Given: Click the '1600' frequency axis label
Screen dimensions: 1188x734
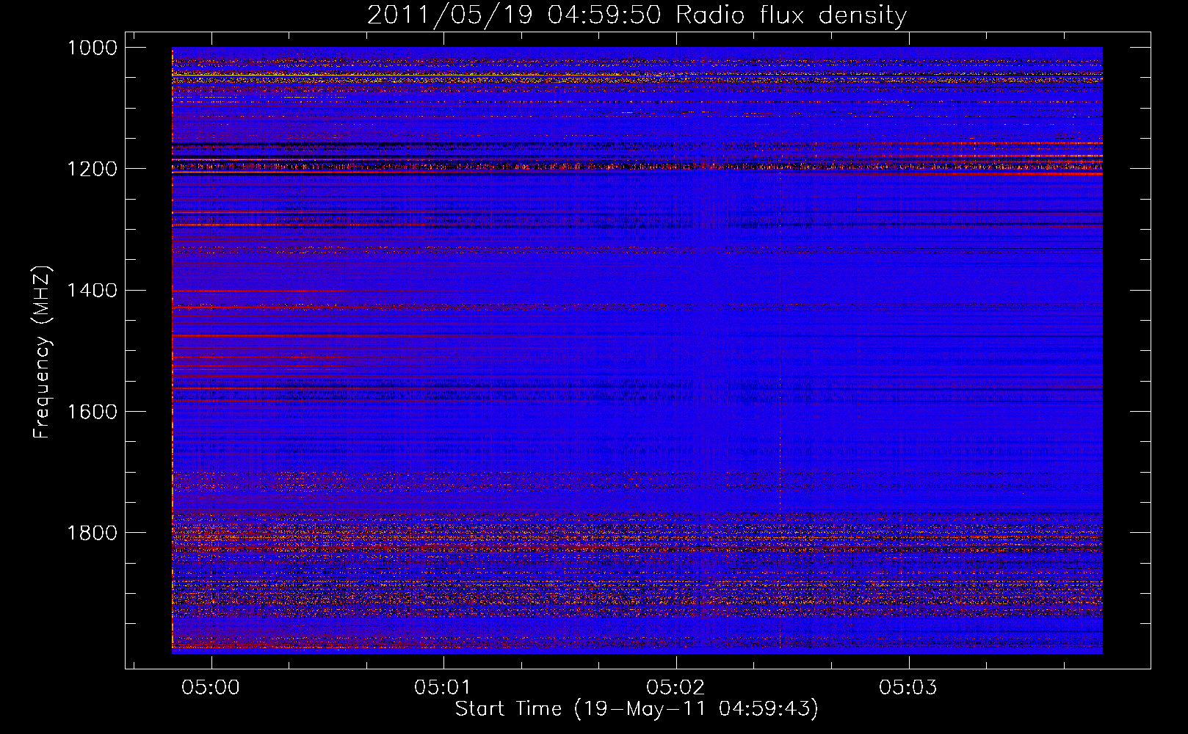Looking at the screenshot, I should coord(93,411).
